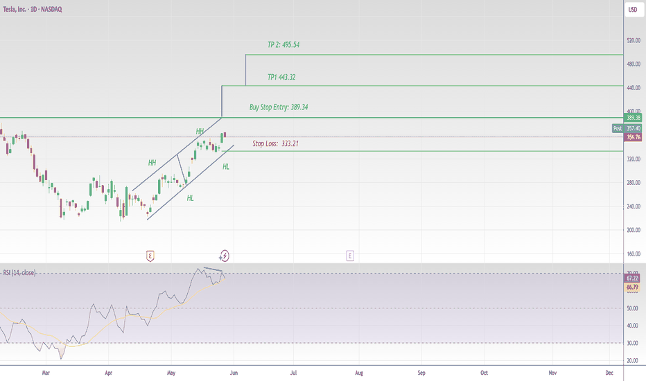Viewport: 646px width, 381px height.
Task: Click the Apr label on time axis
Action: 108,373
